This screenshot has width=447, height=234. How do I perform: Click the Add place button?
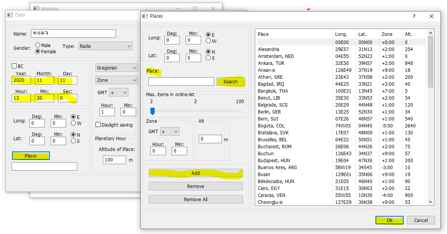[196, 173]
